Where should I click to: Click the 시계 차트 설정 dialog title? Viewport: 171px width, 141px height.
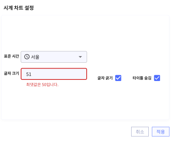(19, 8)
